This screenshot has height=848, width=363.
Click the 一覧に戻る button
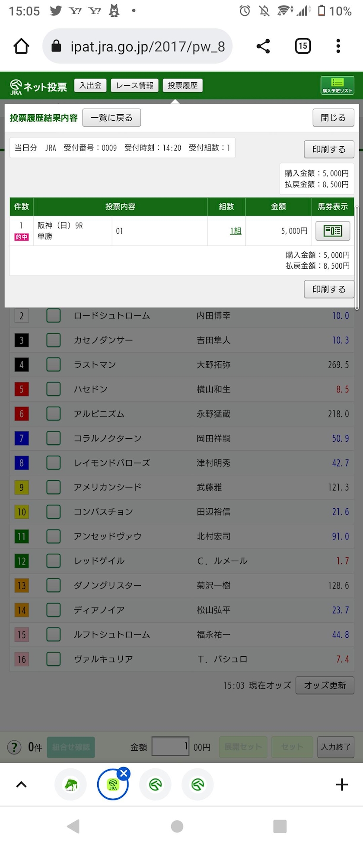click(x=111, y=118)
